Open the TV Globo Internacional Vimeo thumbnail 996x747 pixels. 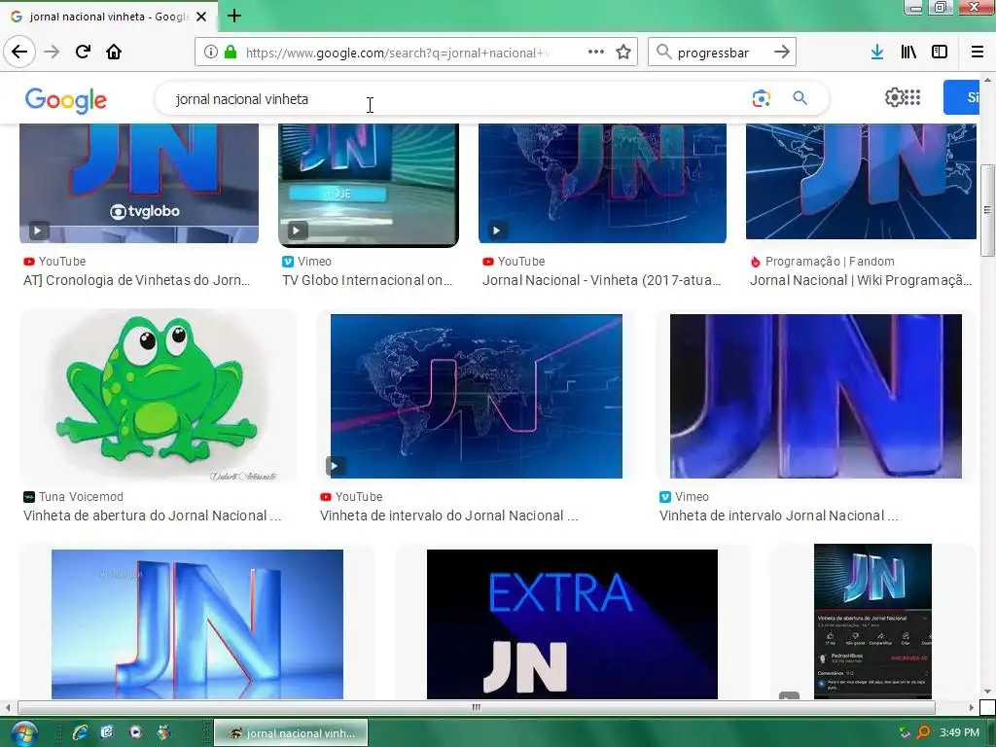(x=369, y=186)
